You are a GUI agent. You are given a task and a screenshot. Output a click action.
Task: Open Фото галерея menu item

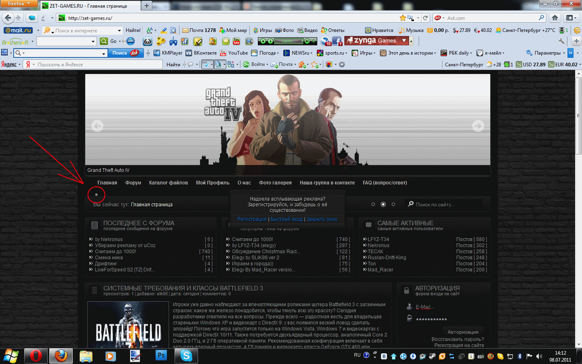click(x=275, y=183)
